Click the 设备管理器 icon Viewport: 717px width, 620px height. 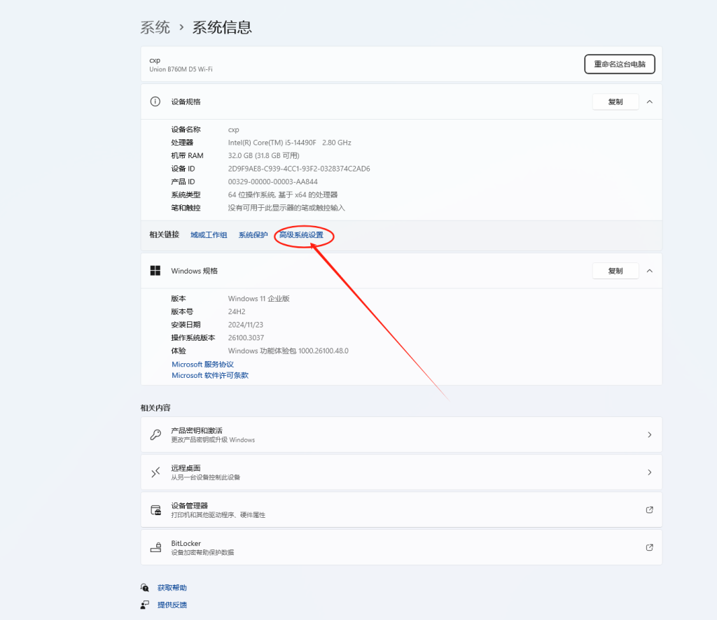[x=155, y=510]
